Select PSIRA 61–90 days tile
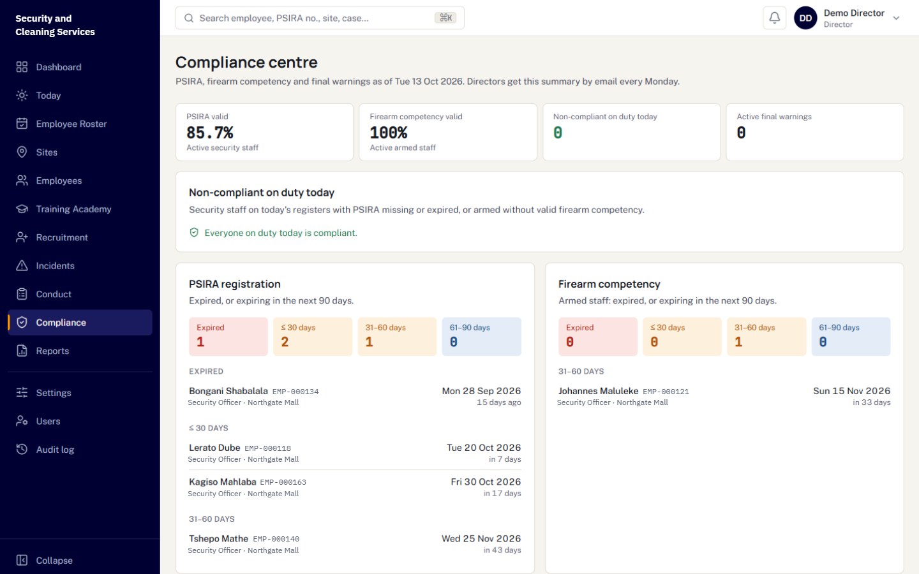The image size is (919, 574). (482, 336)
